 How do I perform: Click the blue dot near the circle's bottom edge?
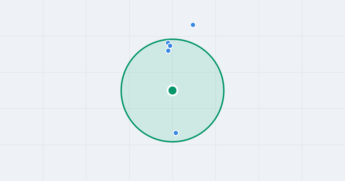click(176, 133)
